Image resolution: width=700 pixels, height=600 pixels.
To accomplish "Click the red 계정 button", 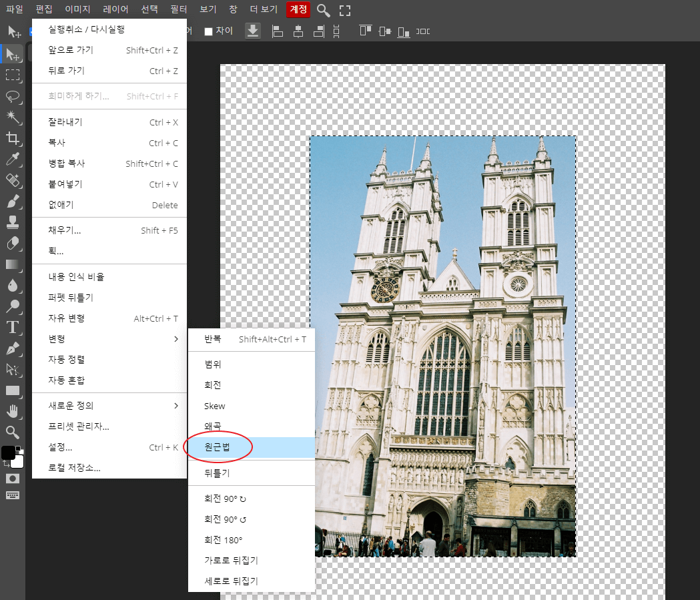I will tap(298, 9).
